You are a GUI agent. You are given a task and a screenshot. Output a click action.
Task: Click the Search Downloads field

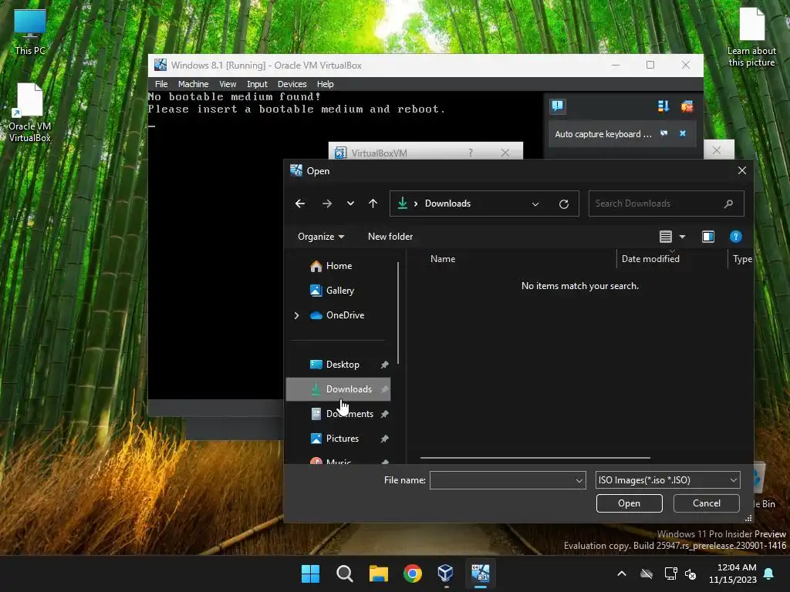[666, 203]
